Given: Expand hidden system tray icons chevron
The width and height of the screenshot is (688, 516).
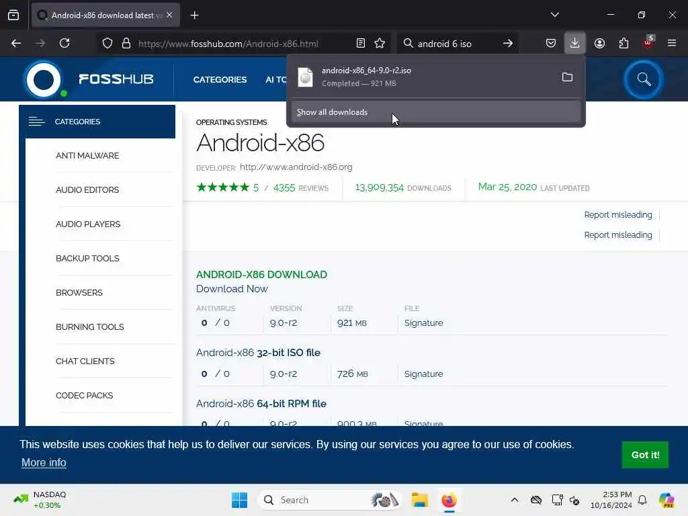Looking at the screenshot, I should [515, 500].
